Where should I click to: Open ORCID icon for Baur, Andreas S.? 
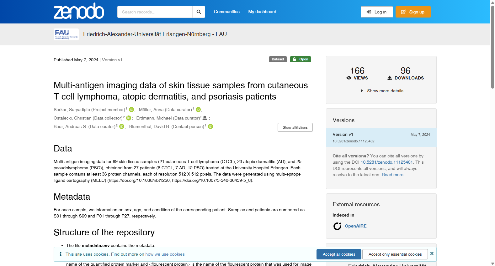click(x=122, y=126)
